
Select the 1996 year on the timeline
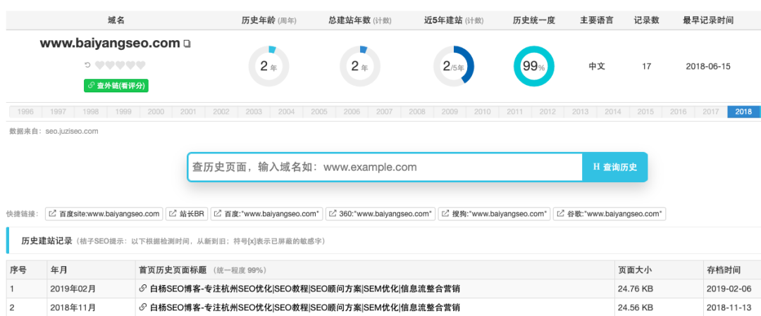click(x=25, y=112)
